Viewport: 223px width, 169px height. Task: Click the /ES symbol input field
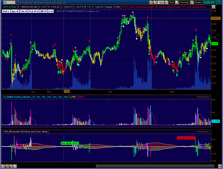pos(9,2)
